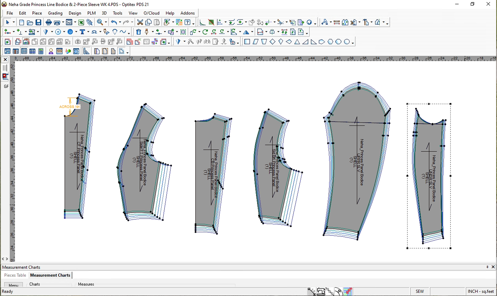Click the model person avatar icon
Screen dimensions: 497x296
pos(51,51)
